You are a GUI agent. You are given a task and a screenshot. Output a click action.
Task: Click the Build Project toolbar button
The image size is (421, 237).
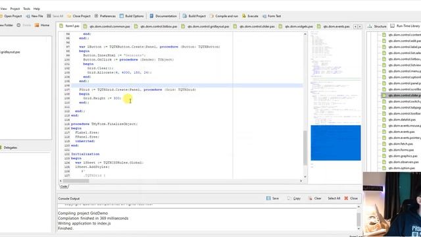tap(194, 16)
